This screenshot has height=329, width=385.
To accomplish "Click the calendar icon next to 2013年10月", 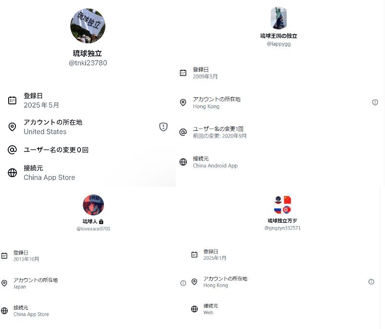I will pos(4,255).
